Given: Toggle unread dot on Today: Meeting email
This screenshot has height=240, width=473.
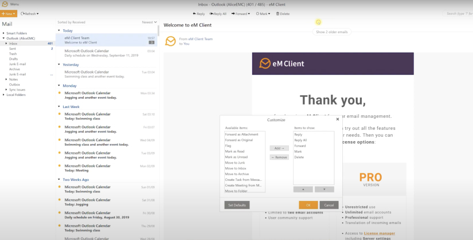Looking at the screenshot, I should (x=60, y=165).
